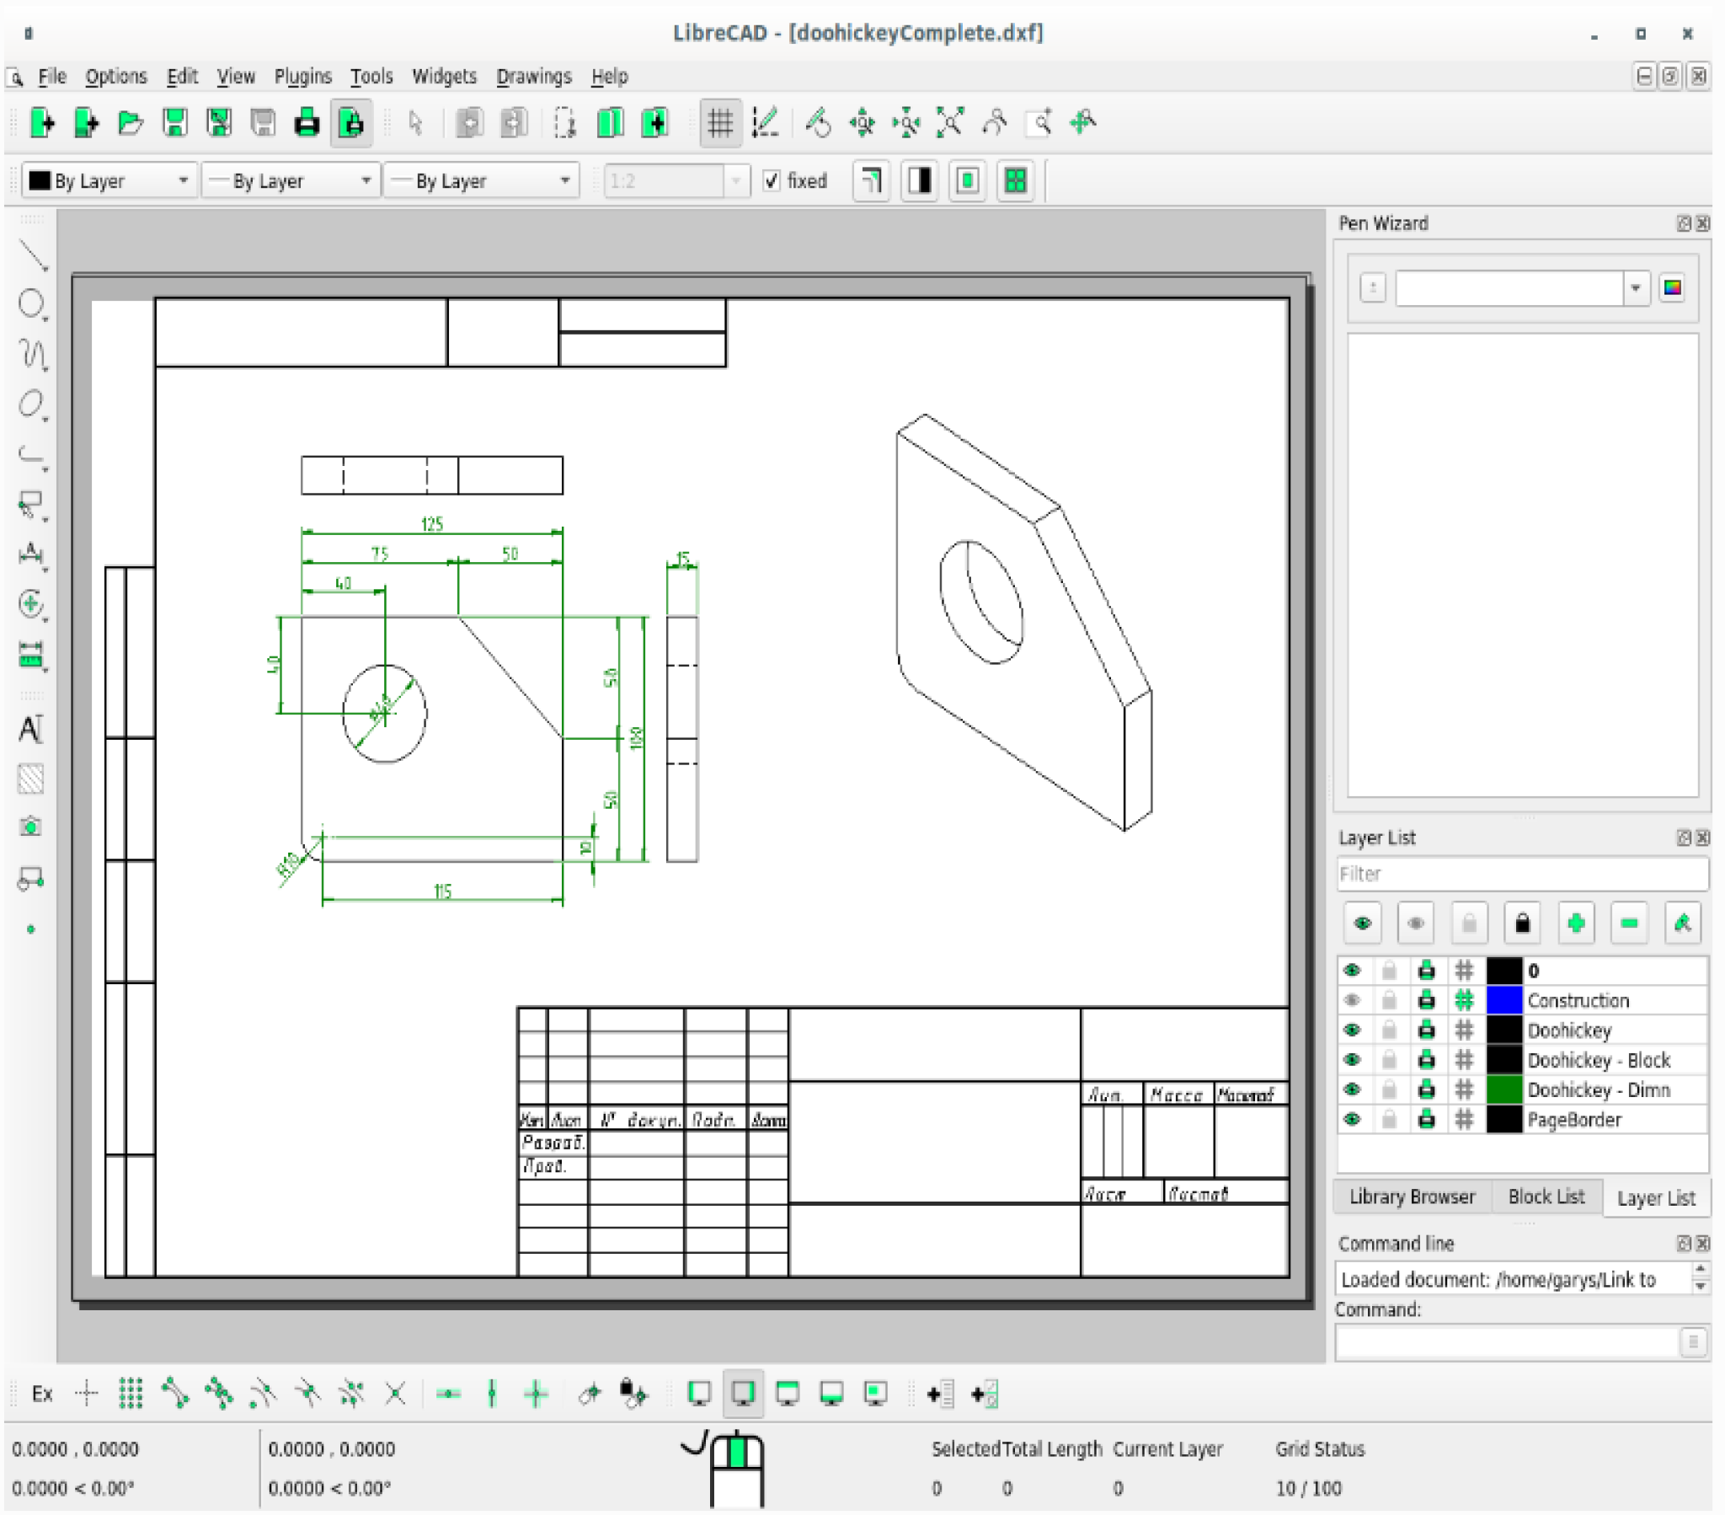Remove a layer using the minus icon
Viewport: 1725px width, 1515px height.
pos(1630,923)
